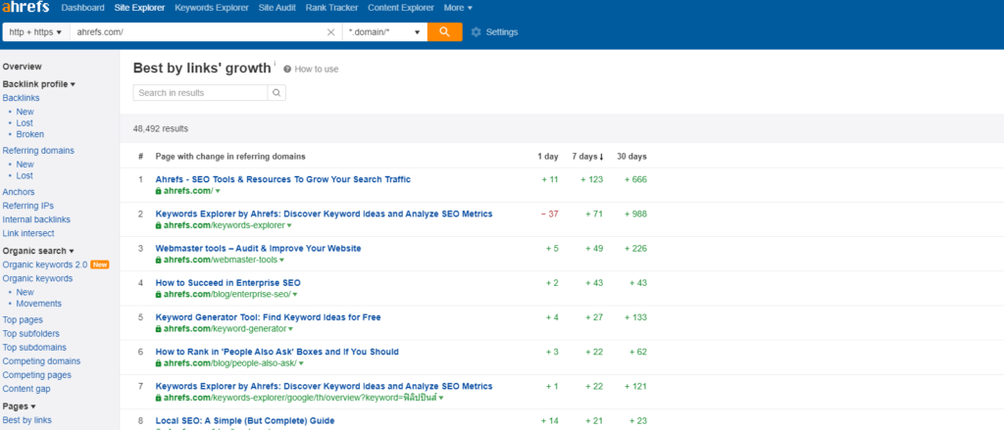Click the 48,492 results count
The image size is (1004, 430).
pyautogui.click(x=161, y=128)
